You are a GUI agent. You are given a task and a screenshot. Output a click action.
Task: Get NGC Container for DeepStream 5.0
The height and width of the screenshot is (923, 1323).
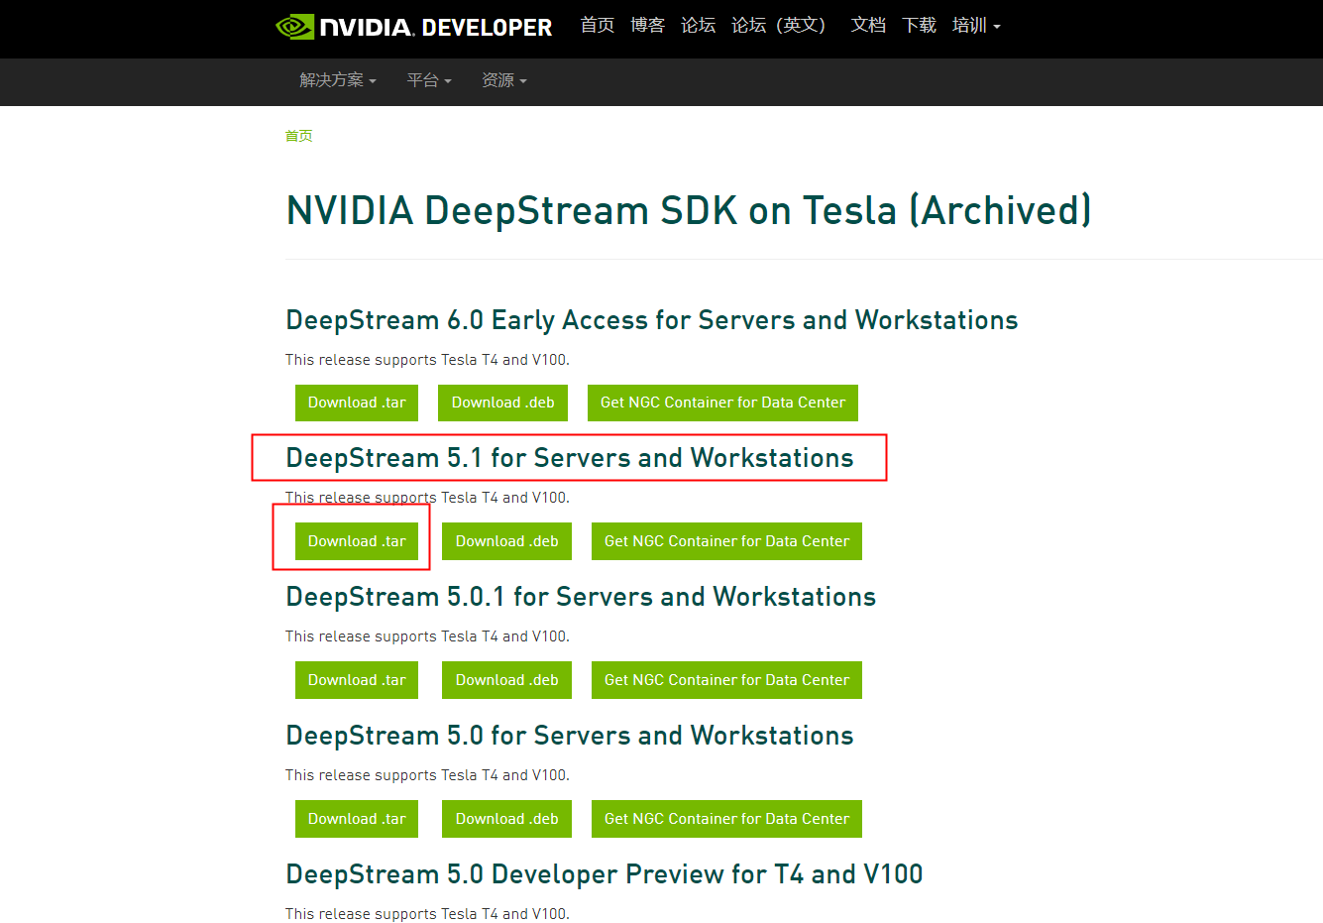(x=726, y=819)
